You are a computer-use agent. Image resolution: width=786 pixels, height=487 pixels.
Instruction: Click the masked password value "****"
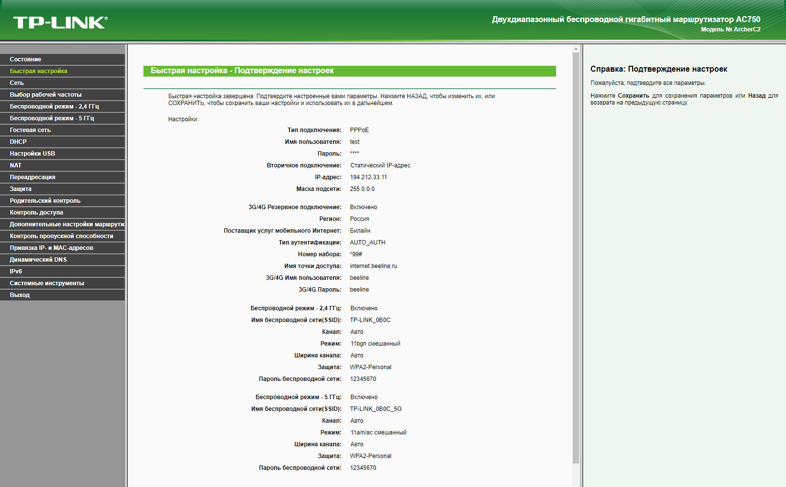tap(355, 153)
